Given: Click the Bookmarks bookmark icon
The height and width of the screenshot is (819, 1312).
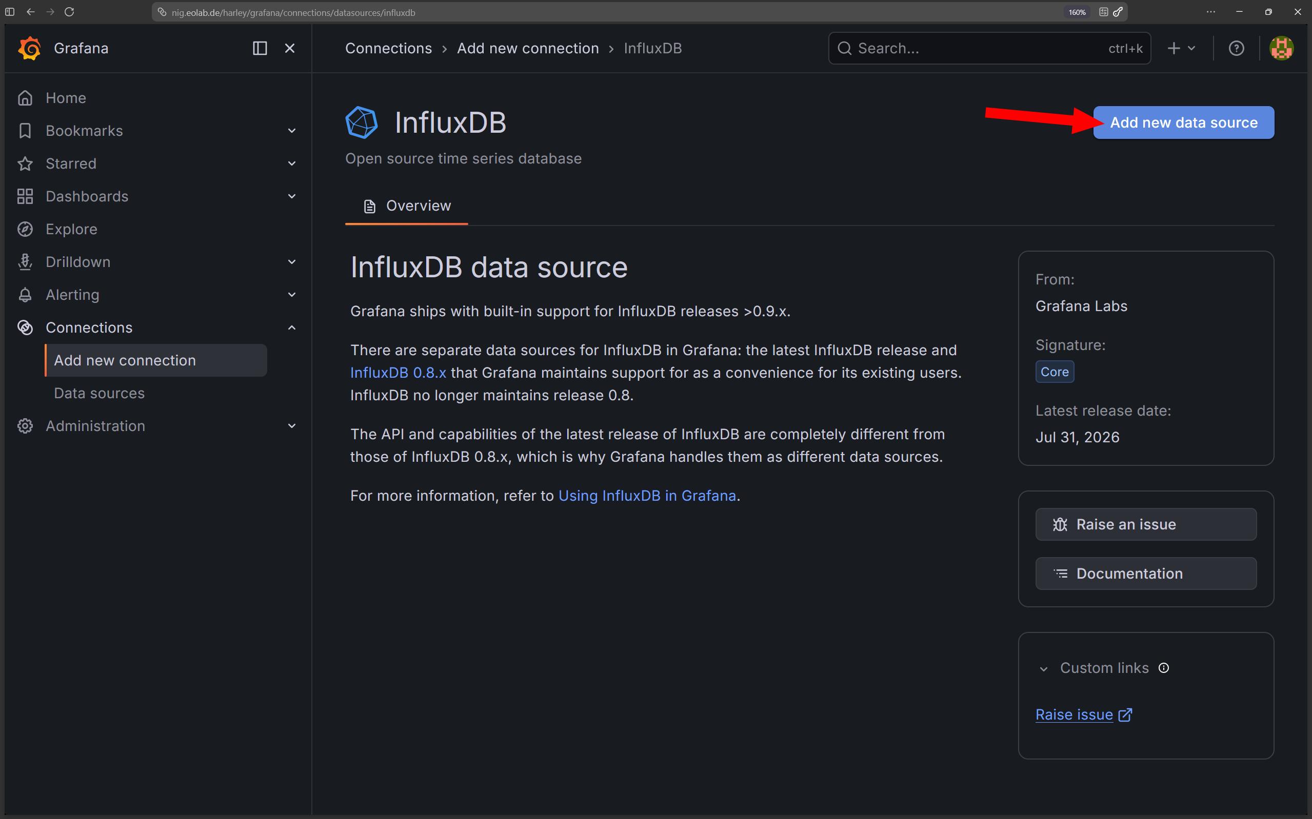Looking at the screenshot, I should coord(25,131).
